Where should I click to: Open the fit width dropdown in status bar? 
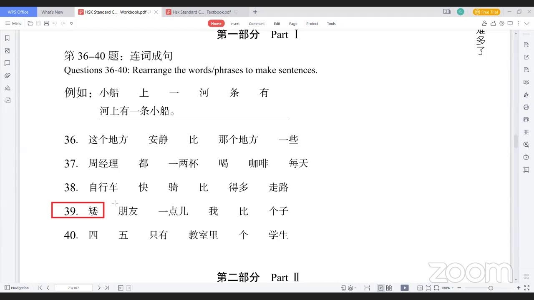tap(436, 287)
